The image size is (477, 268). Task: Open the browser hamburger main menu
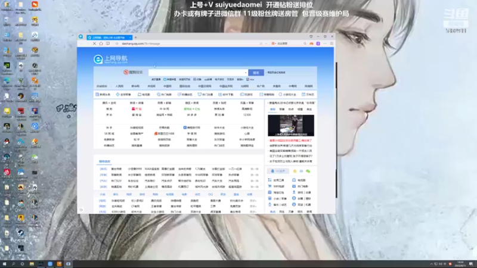click(332, 43)
